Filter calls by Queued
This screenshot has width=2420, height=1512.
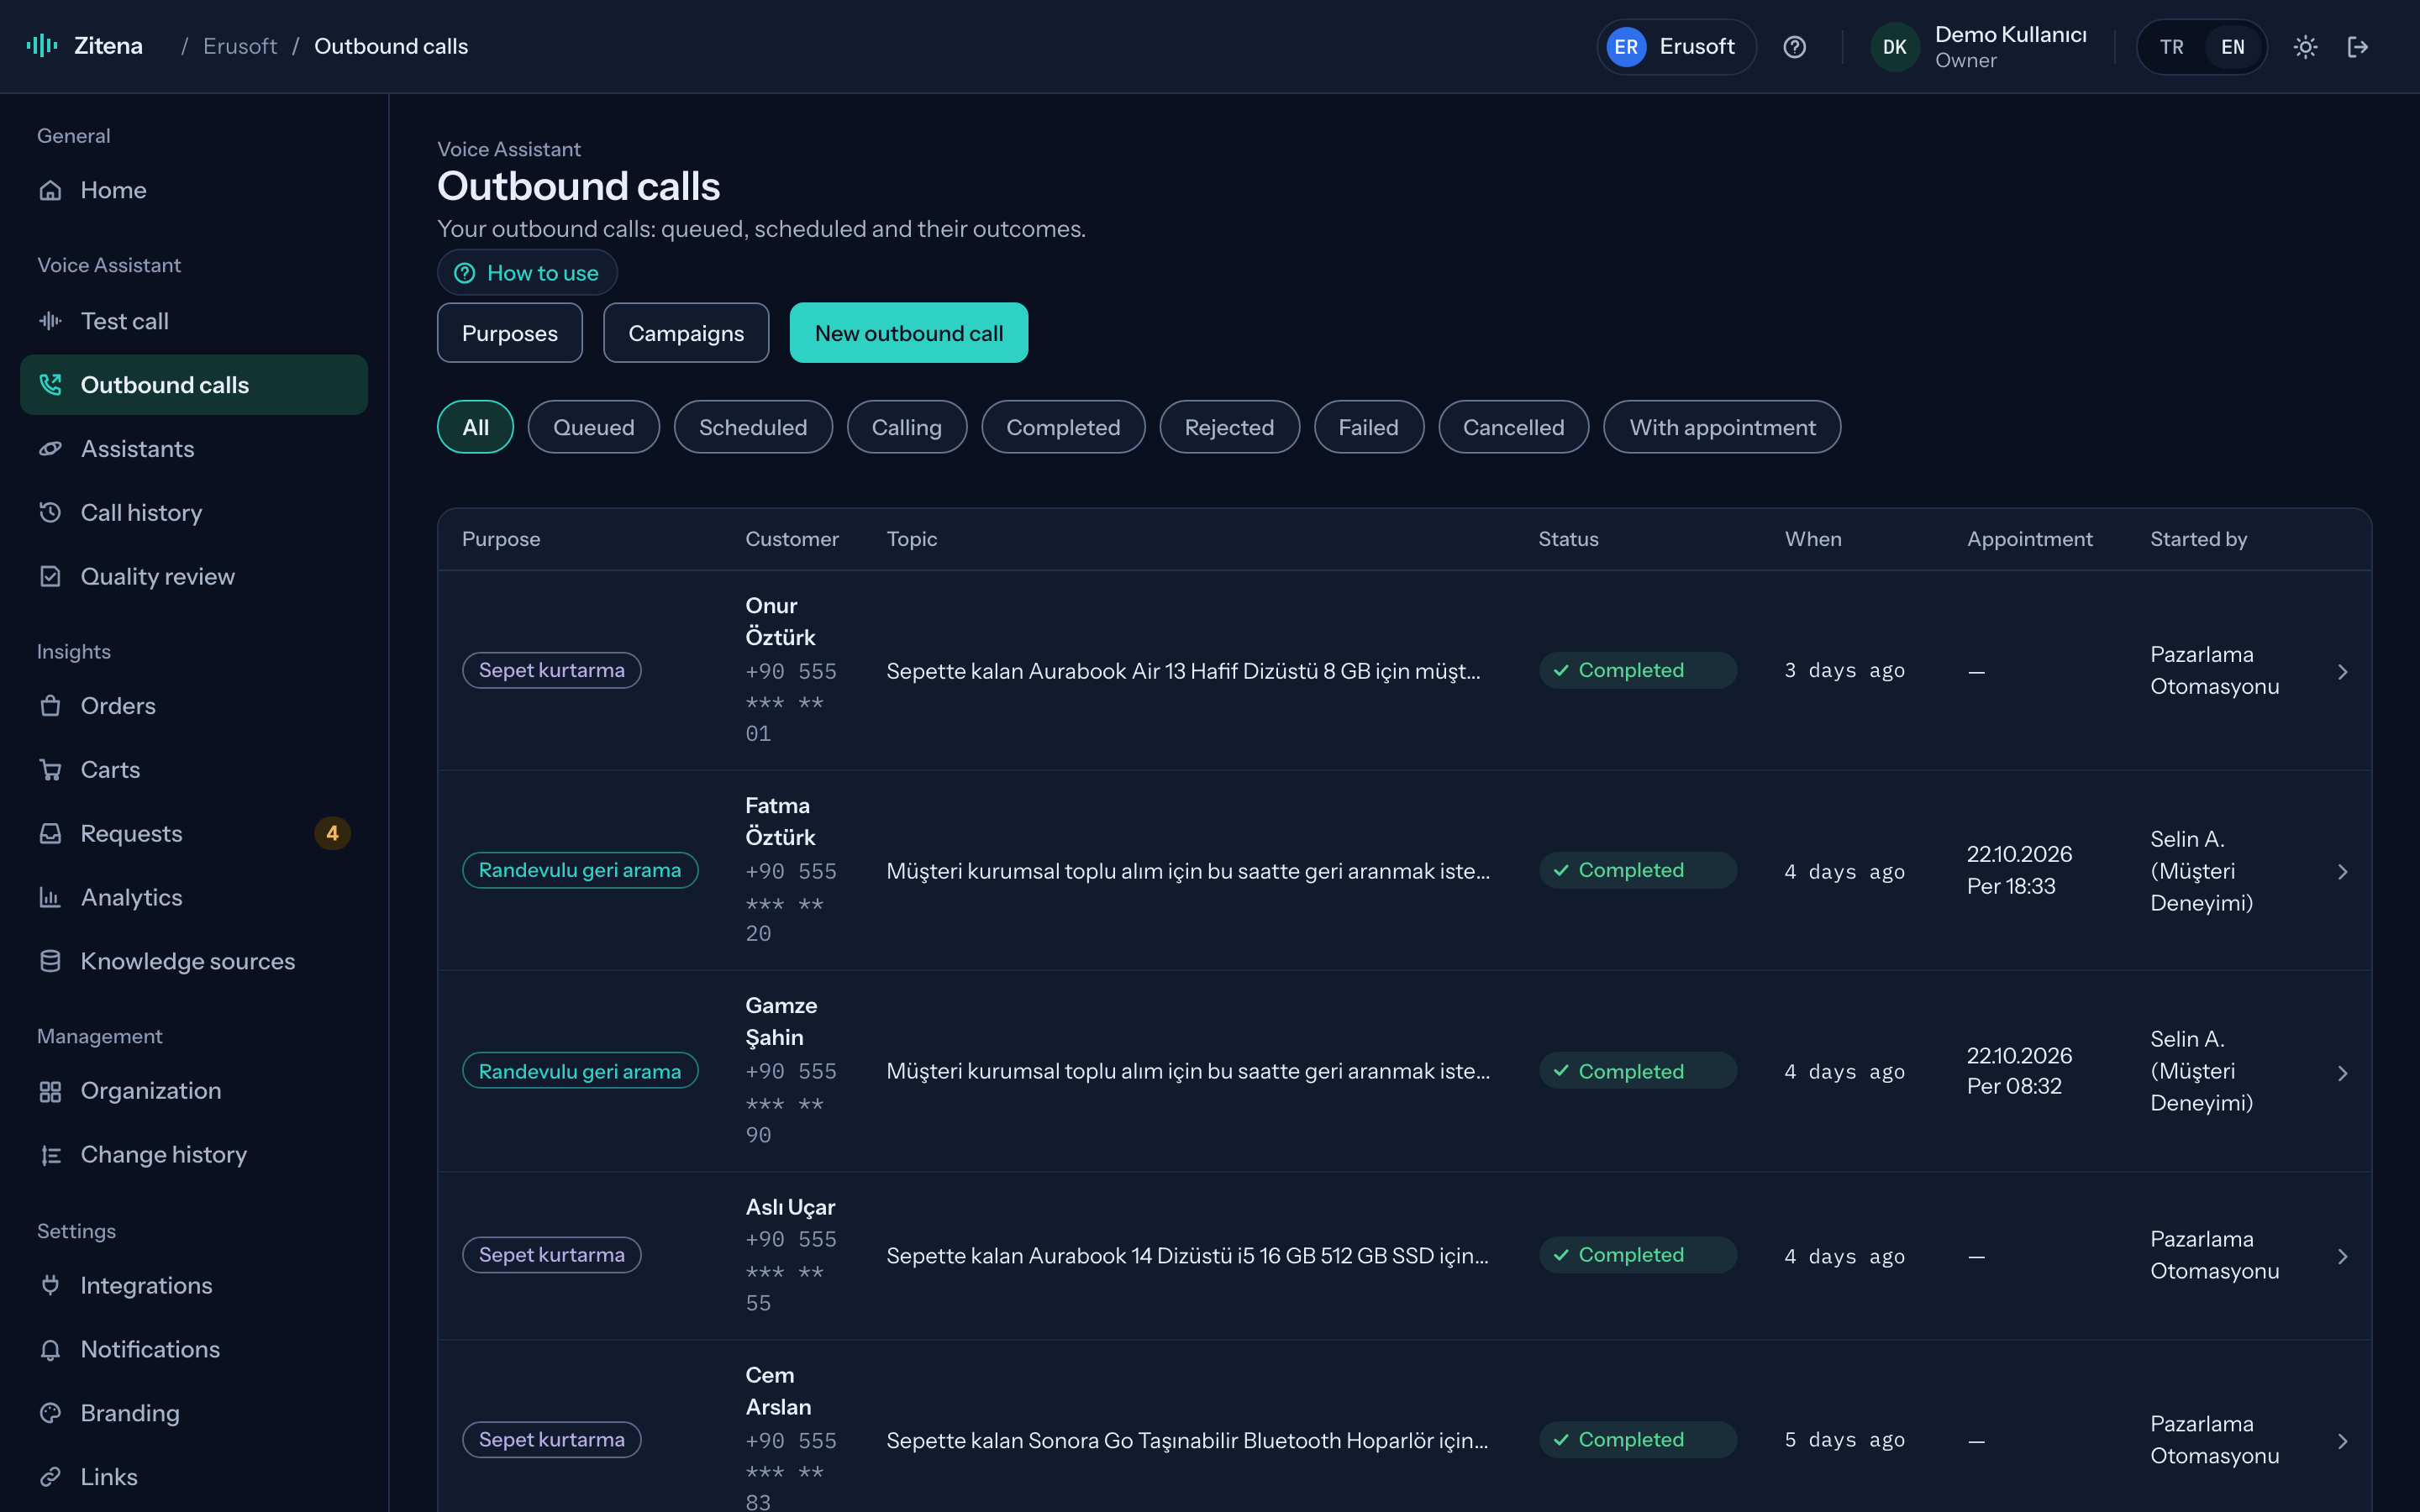(x=594, y=427)
